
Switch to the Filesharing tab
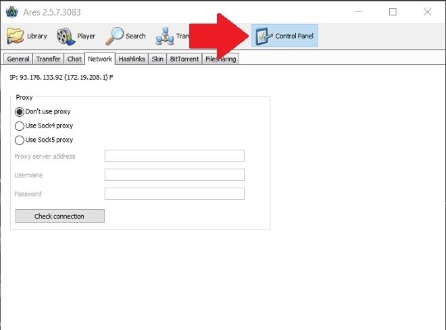(221, 59)
